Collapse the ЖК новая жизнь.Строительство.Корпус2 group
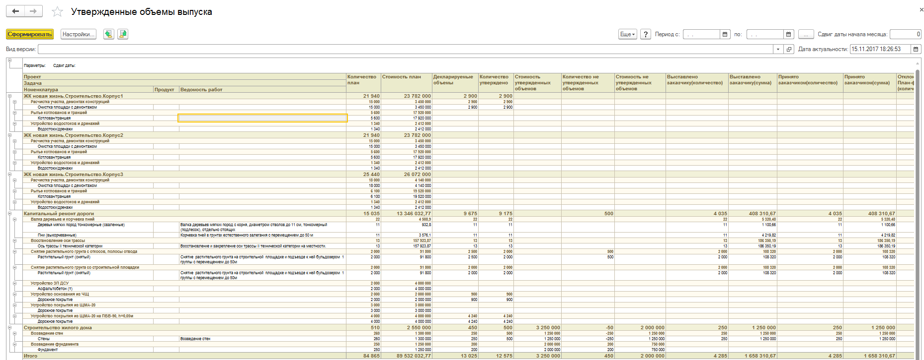Viewport: 924px width, 360px height. (9, 135)
